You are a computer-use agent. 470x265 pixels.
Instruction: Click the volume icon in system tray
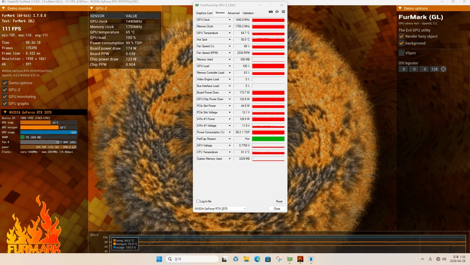pos(444,259)
